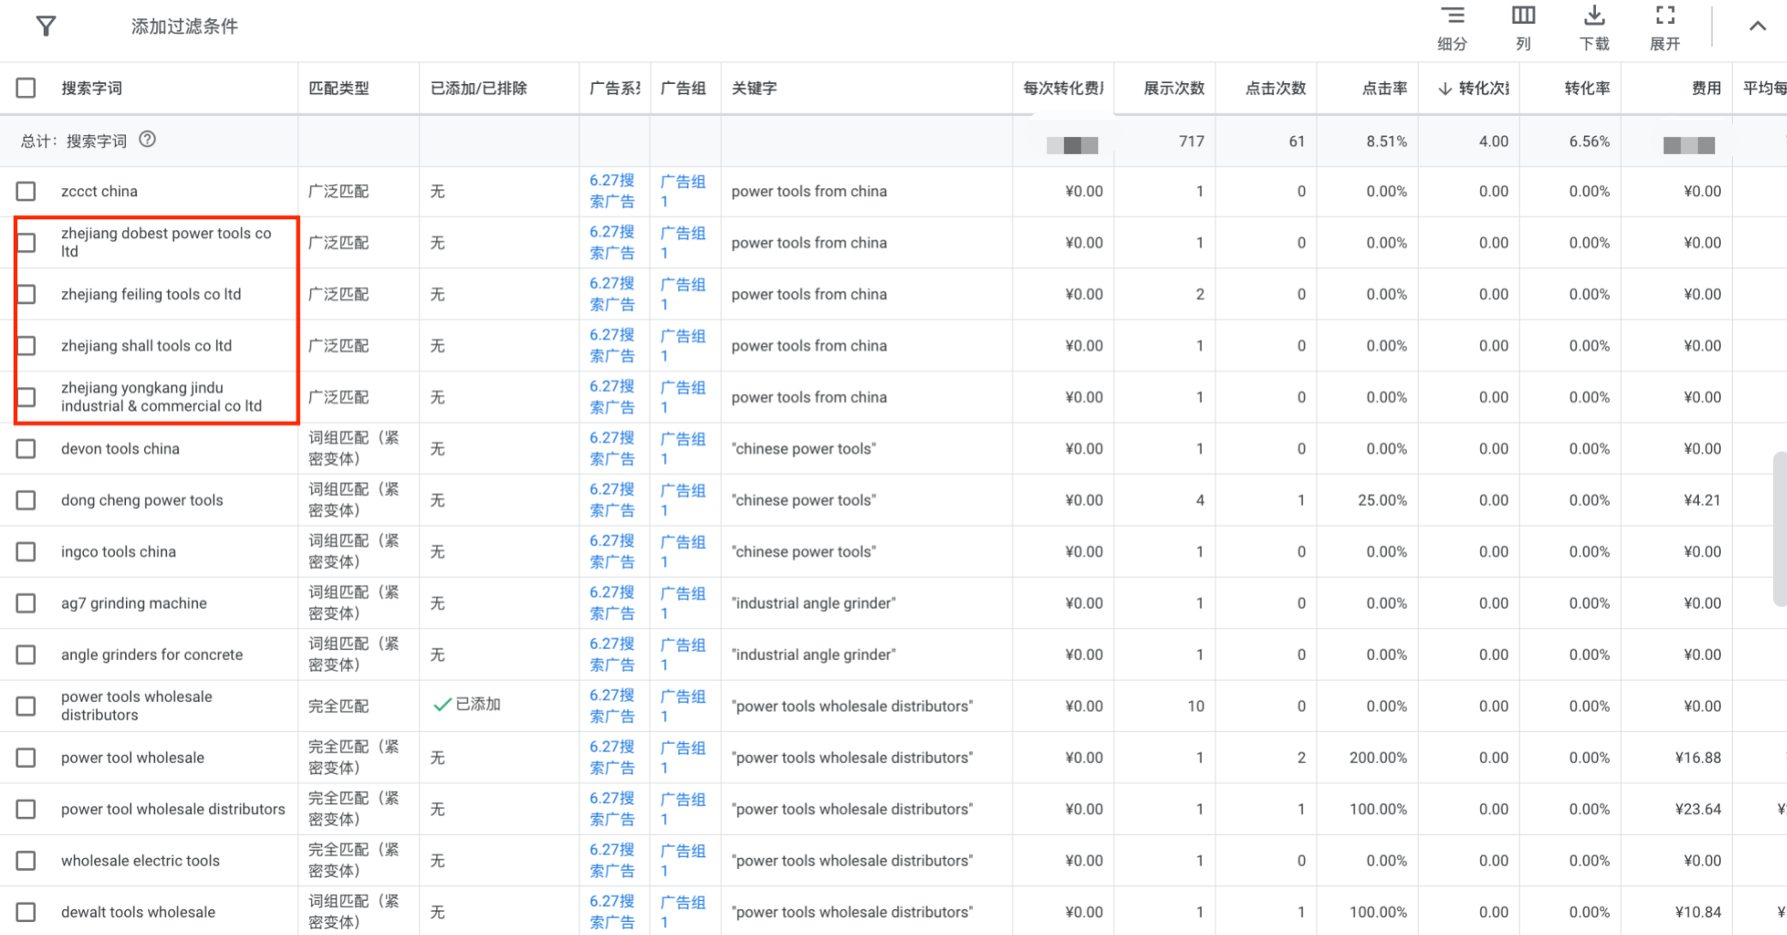The width and height of the screenshot is (1787, 935).
Task: Open 6.27搜索广告 campaign link in zccct china row
Action: (x=612, y=191)
